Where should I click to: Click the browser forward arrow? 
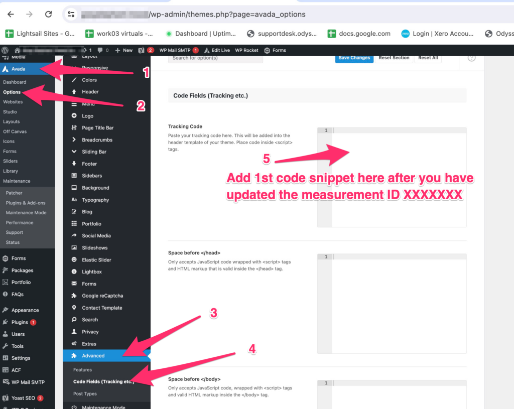(x=30, y=14)
